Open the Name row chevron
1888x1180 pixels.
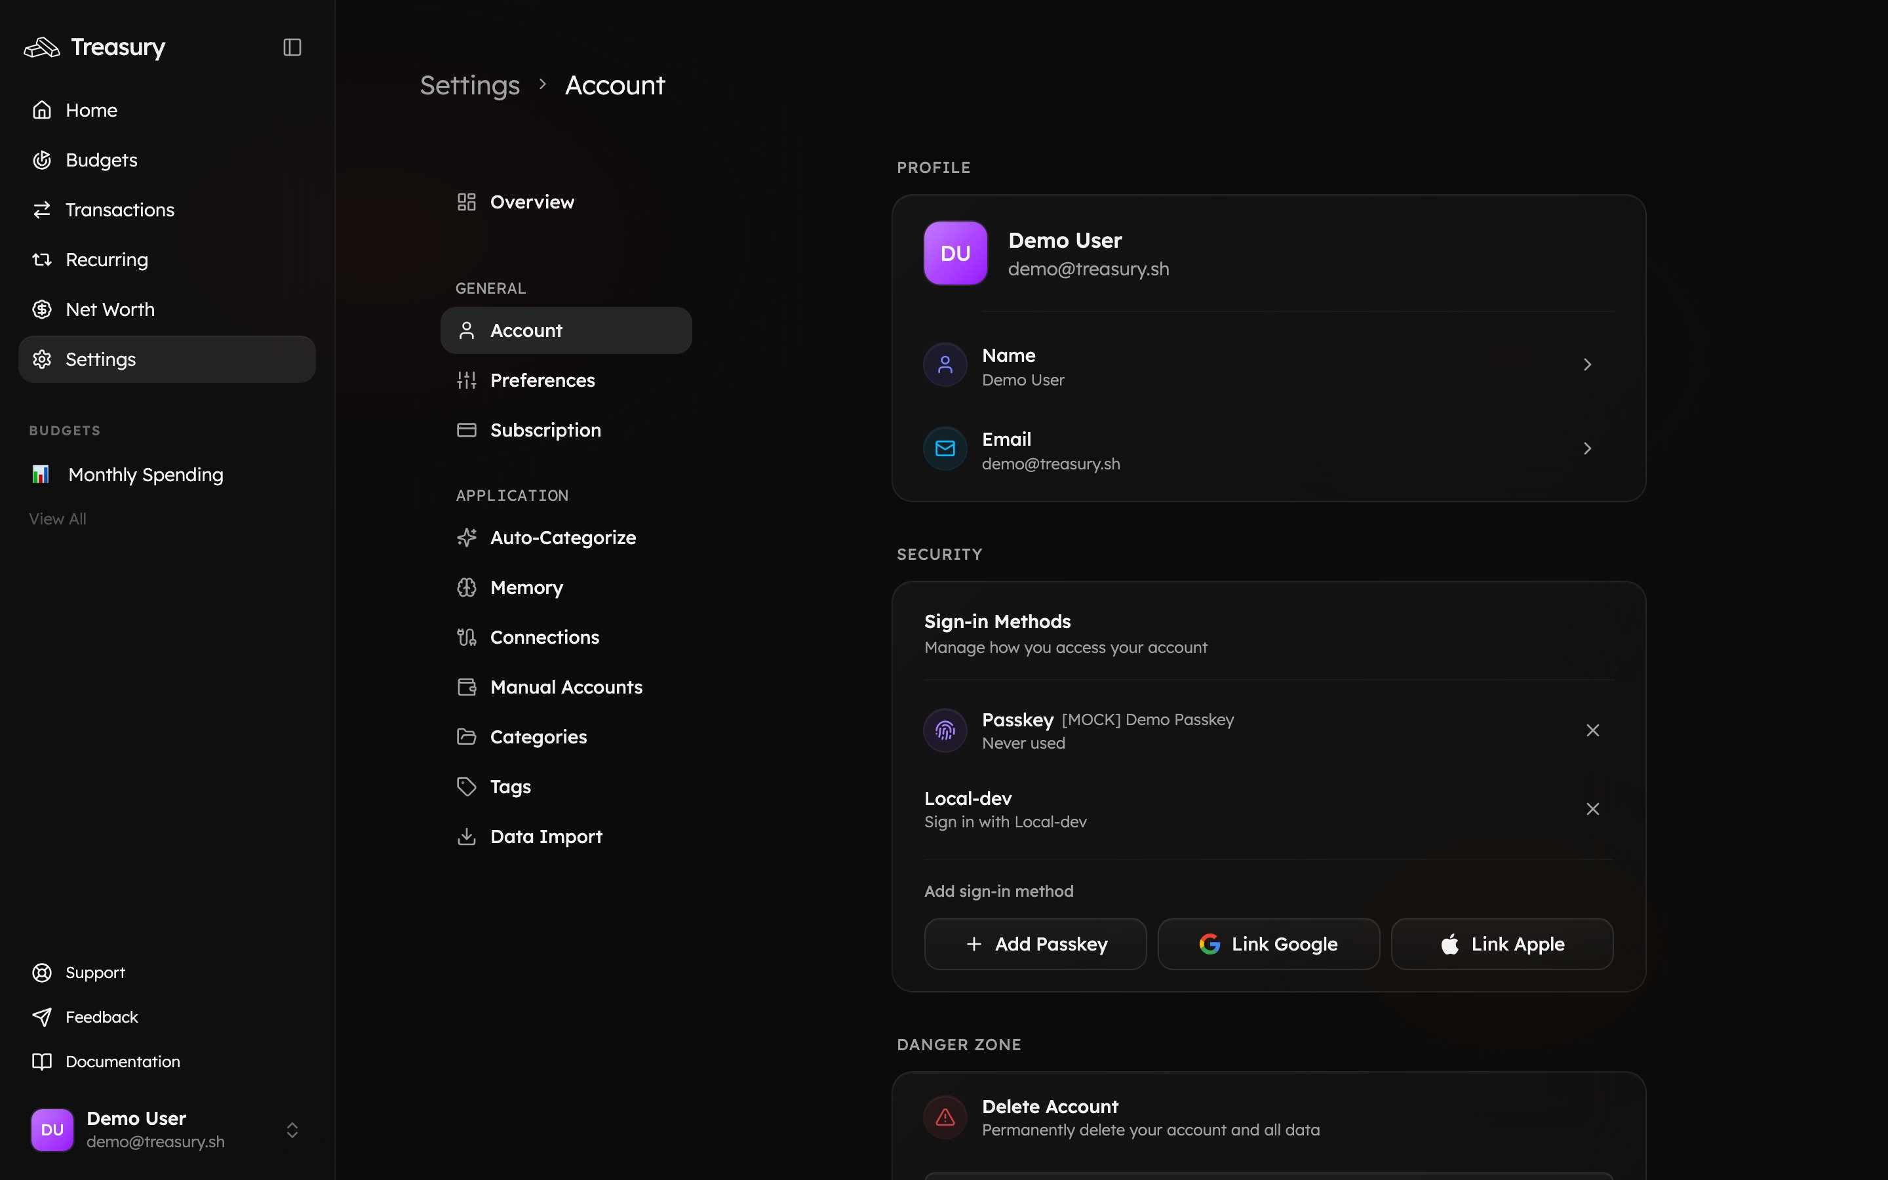pyautogui.click(x=1587, y=364)
